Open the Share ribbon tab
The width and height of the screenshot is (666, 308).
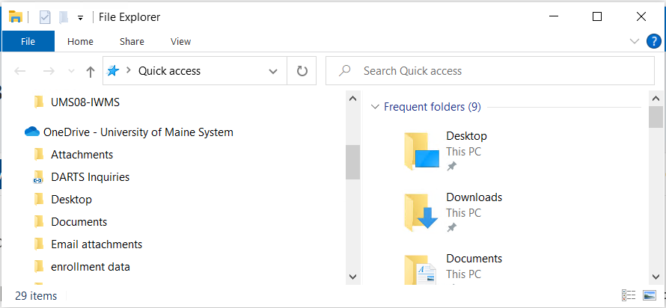[132, 42]
